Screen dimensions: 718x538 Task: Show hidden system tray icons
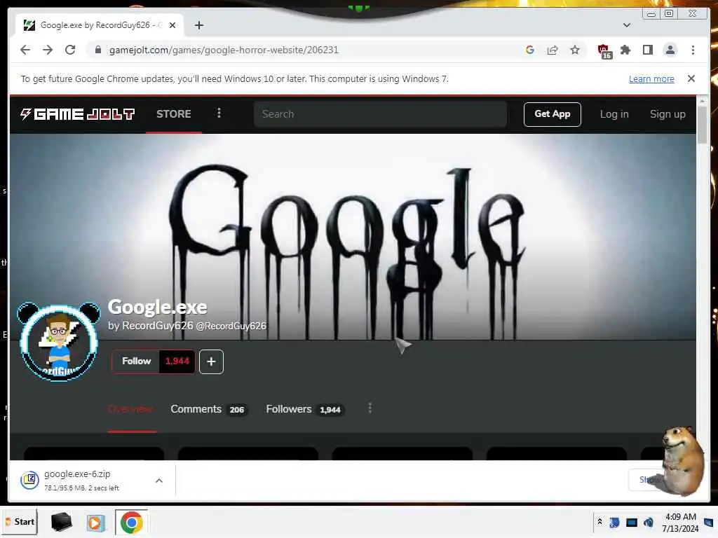600,521
